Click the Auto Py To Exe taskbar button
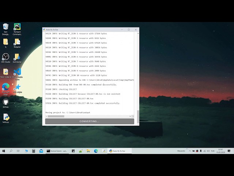 click(120, 151)
